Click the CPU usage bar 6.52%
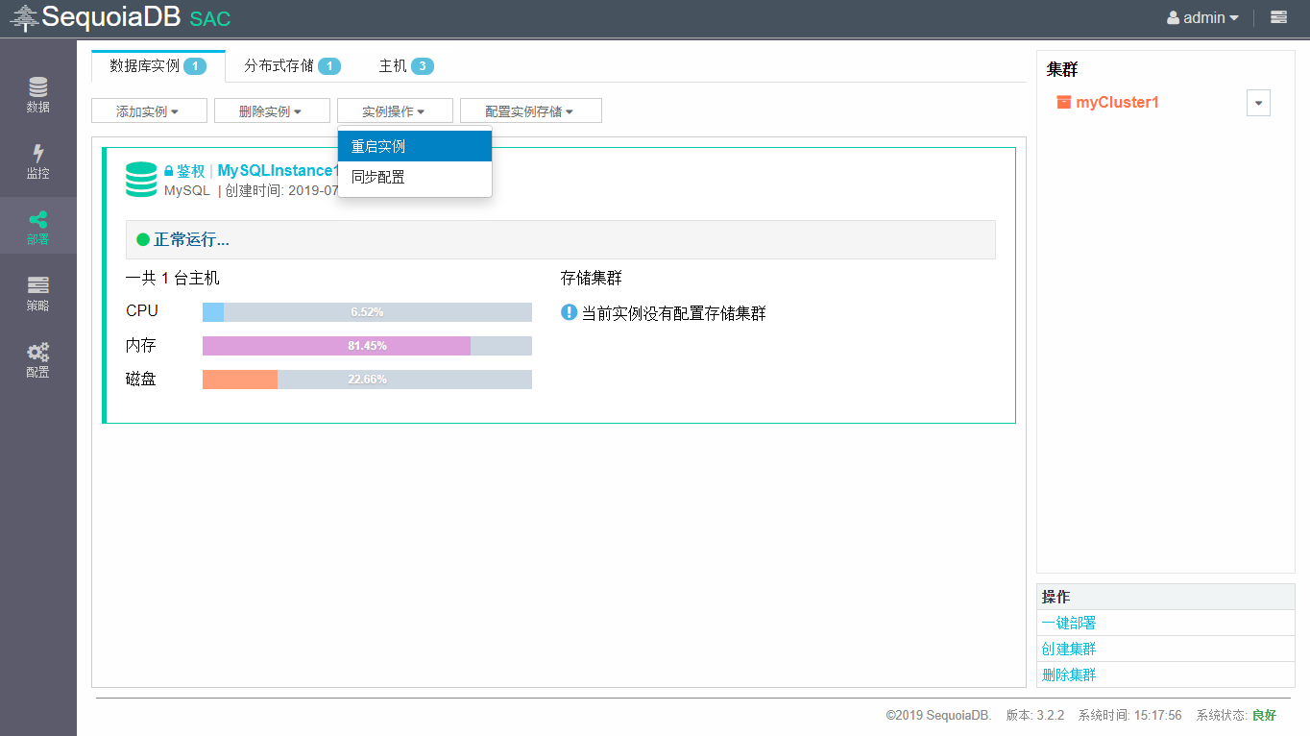Screen dimensions: 1310x736 [x=367, y=312]
